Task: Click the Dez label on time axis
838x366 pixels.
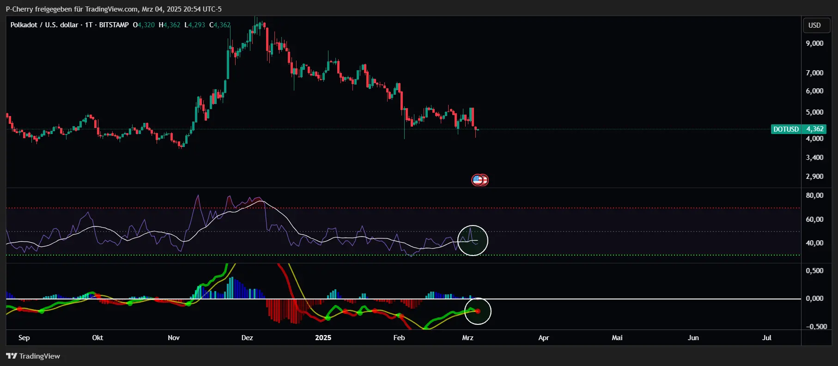Action: [x=247, y=337]
